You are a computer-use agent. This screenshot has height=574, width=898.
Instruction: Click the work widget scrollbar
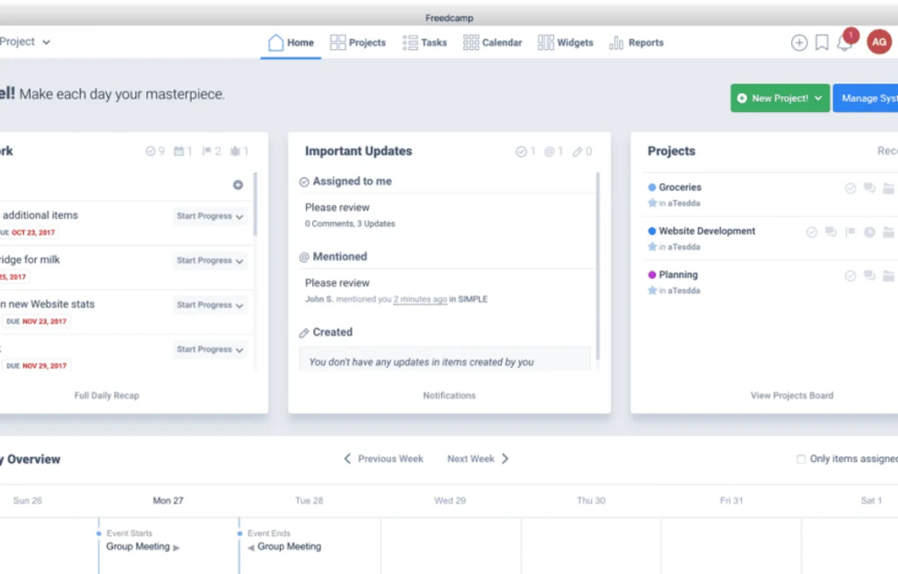click(x=255, y=203)
